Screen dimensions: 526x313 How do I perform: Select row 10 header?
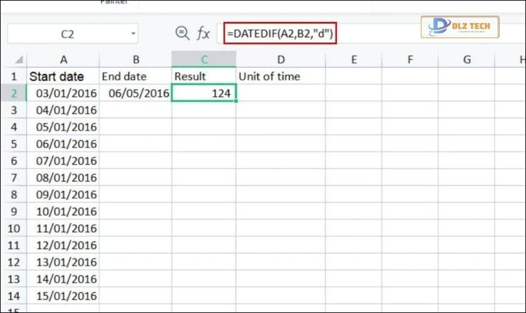(14, 228)
